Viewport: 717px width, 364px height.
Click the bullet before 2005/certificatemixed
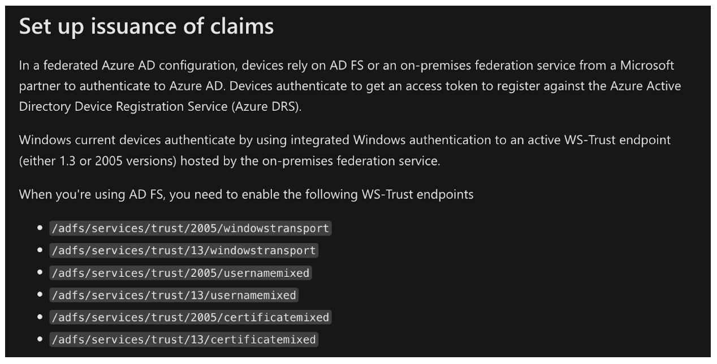click(x=40, y=318)
